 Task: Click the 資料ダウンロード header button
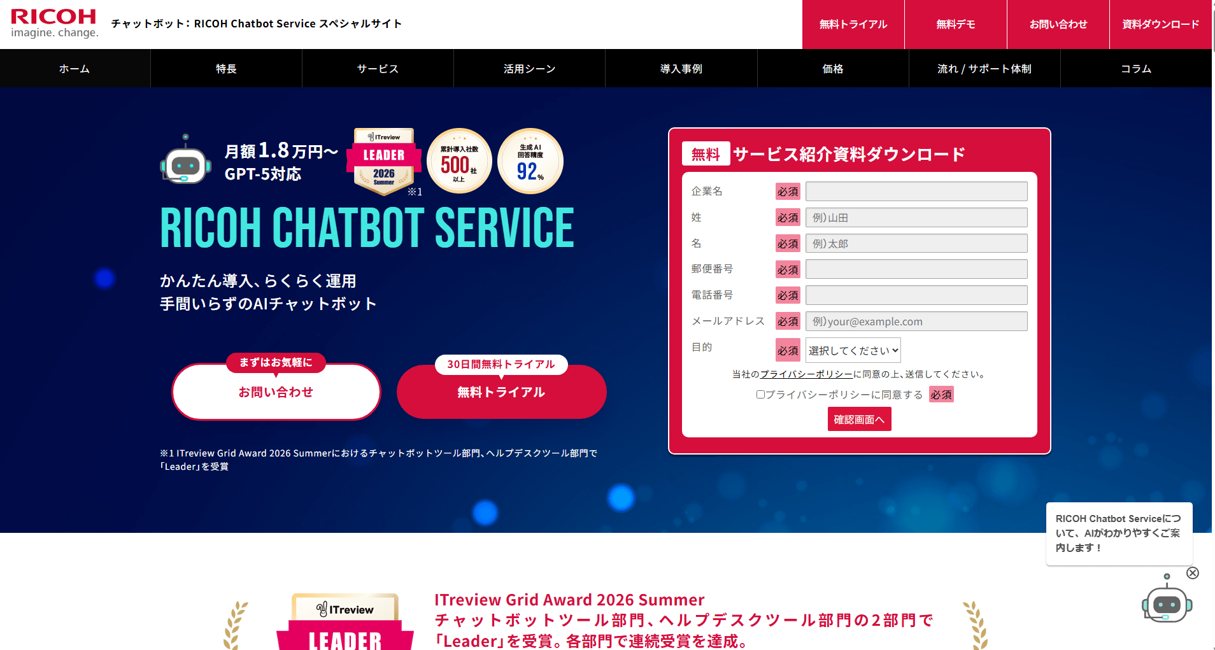(1161, 24)
